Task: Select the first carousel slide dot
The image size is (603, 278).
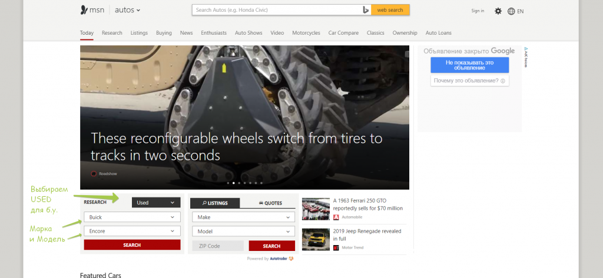Action: [228, 183]
